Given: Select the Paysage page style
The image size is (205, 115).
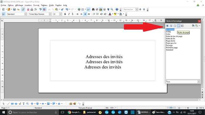Looking at the screenshot, I should click(169, 45).
